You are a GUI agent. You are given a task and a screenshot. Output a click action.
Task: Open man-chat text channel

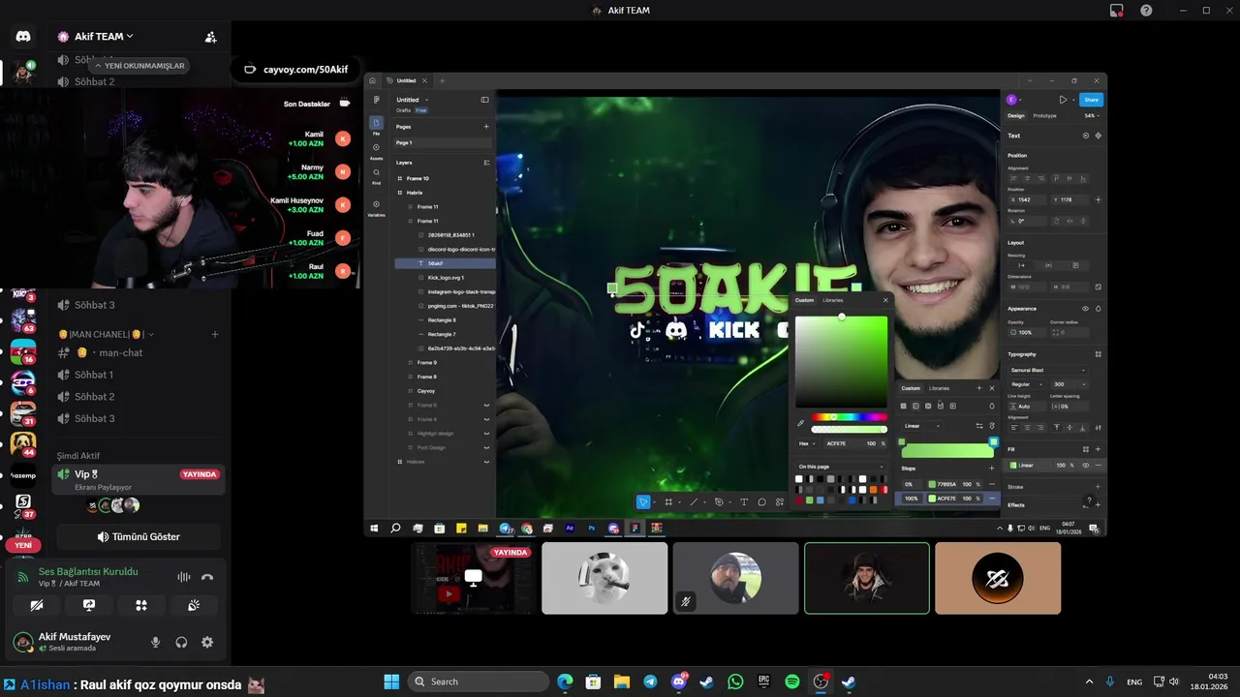140,352
